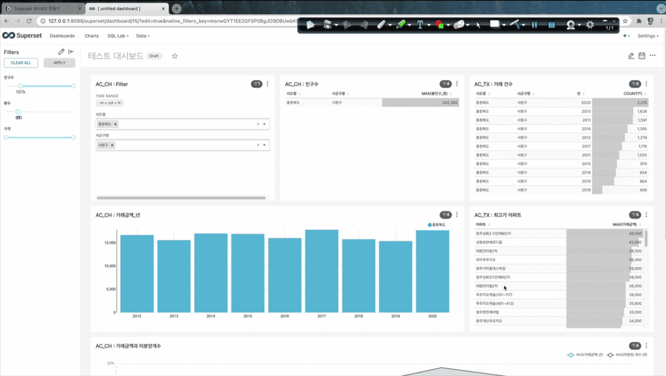
Task: Open AC_CH : 인구수 chart options menu
Action: [457, 84]
